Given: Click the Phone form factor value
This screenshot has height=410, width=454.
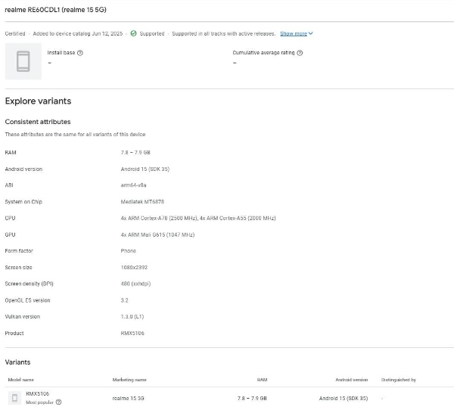Looking at the screenshot, I should pos(129,250).
